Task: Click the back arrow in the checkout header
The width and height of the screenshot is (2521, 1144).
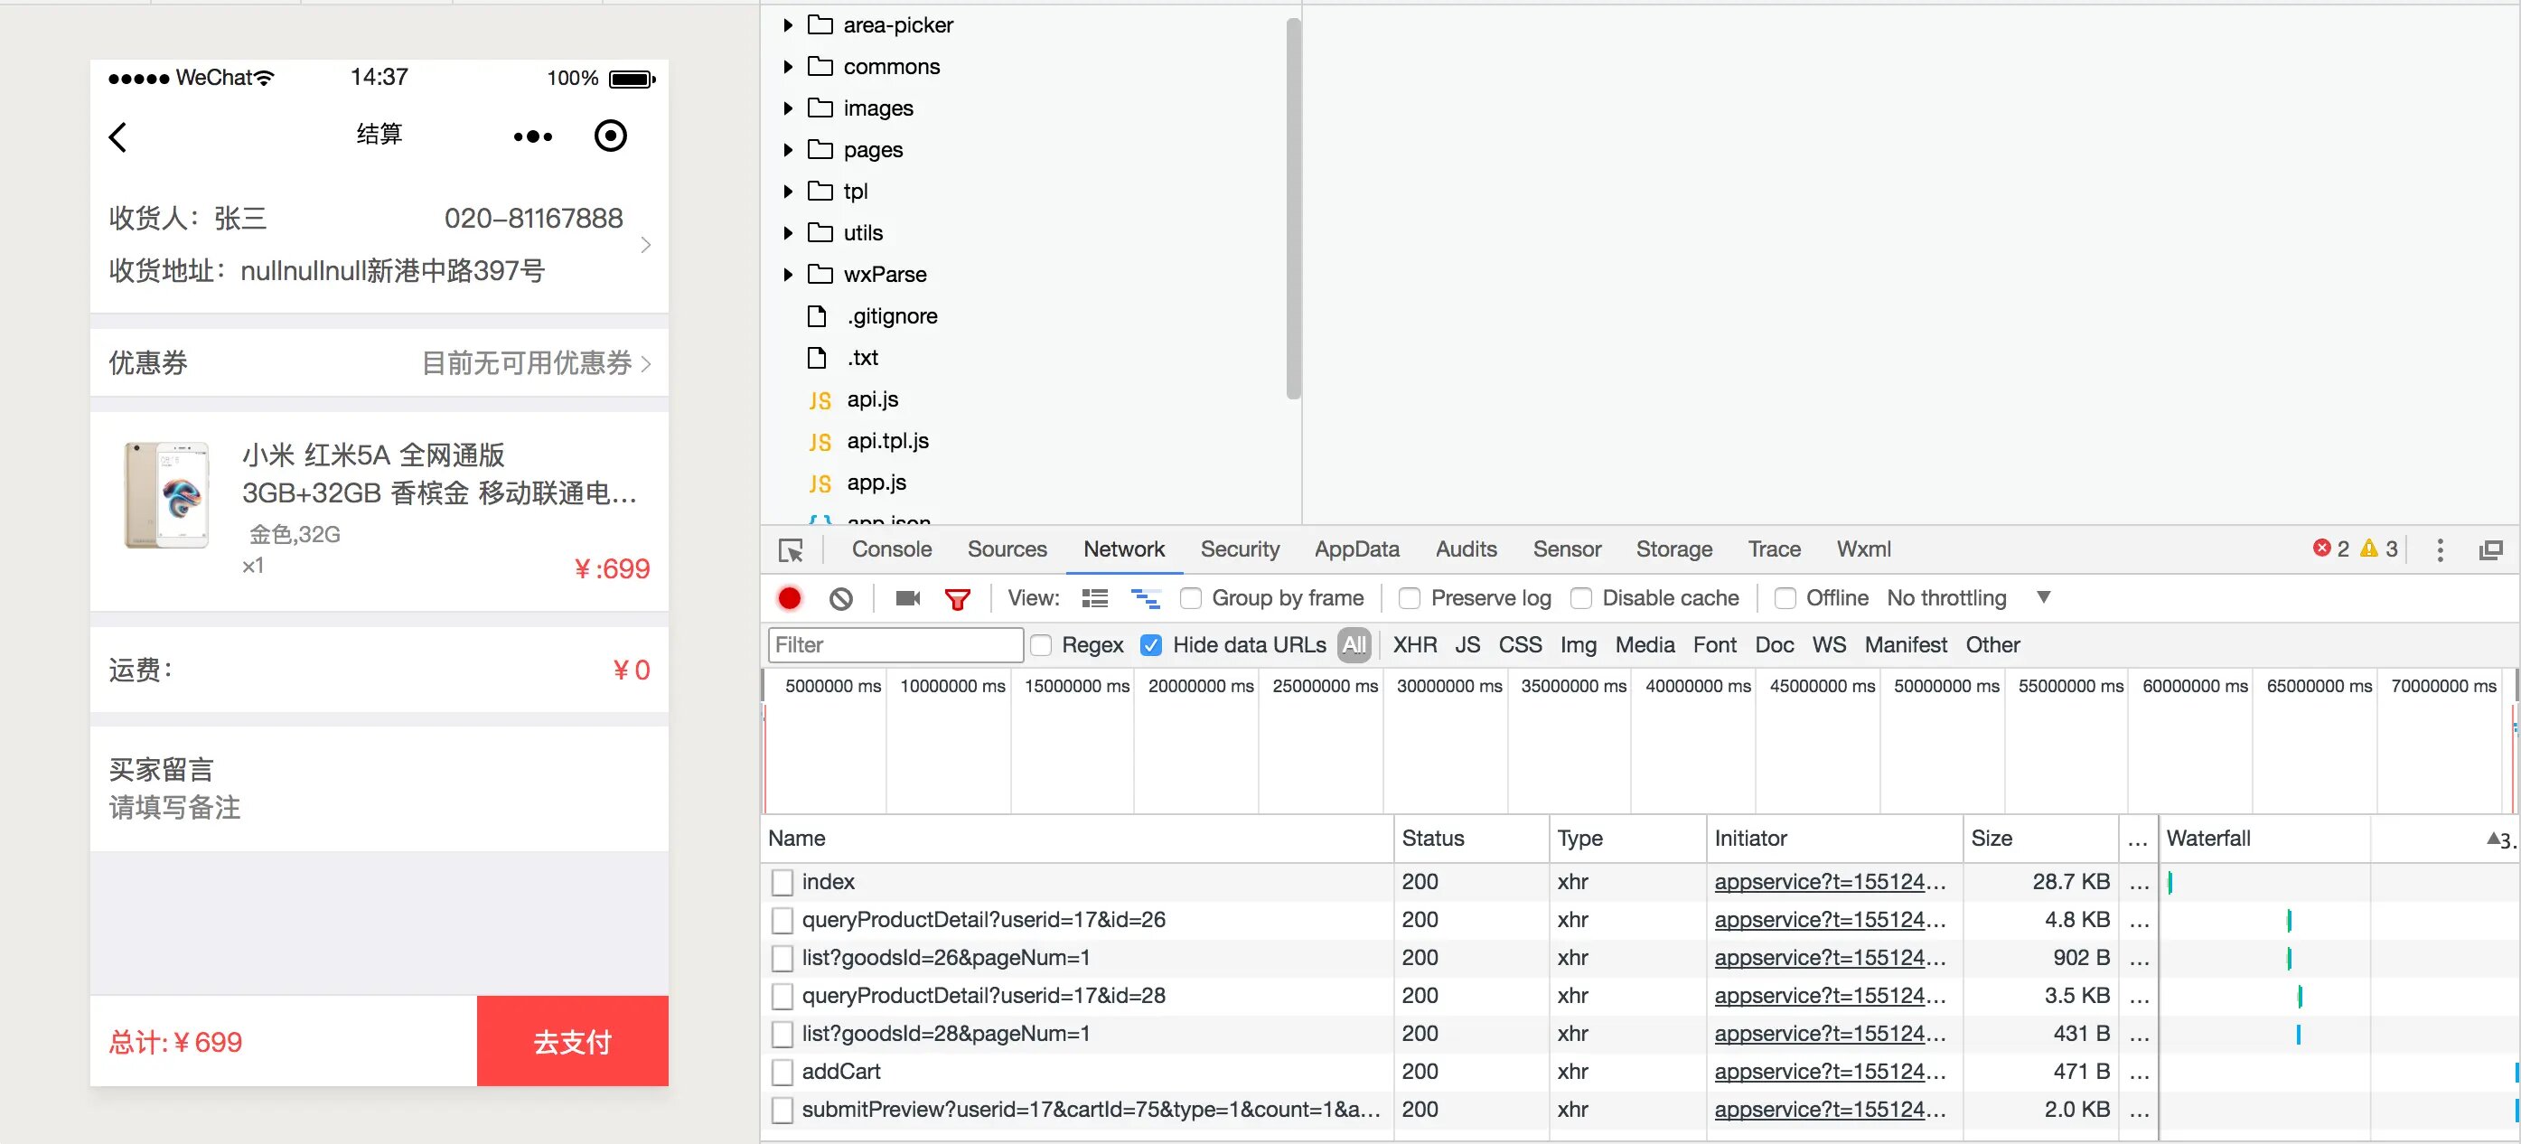Action: click(117, 137)
